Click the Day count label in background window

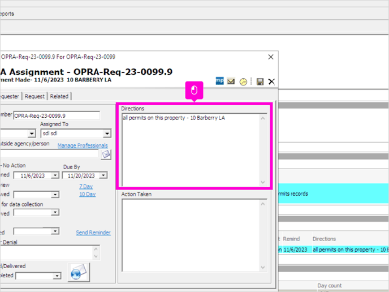coord(330,286)
